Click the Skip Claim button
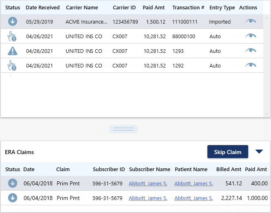 pyautogui.click(x=228, y=152)
